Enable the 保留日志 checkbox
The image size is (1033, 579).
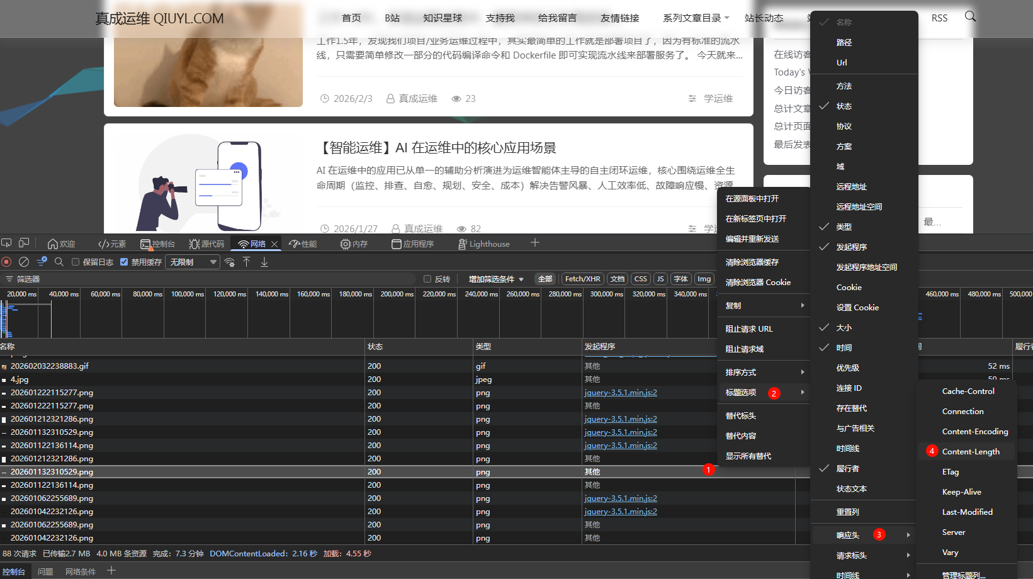[76, 262]
